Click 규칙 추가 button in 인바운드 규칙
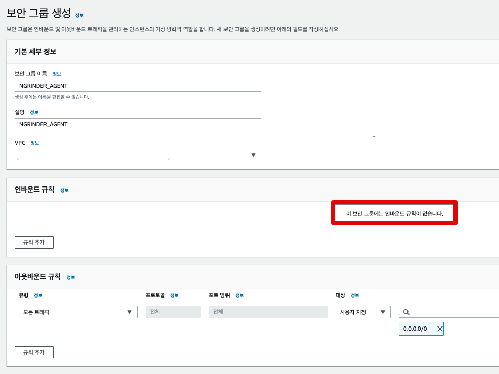This screenshot has height=374, width=499. coord(34,242)
